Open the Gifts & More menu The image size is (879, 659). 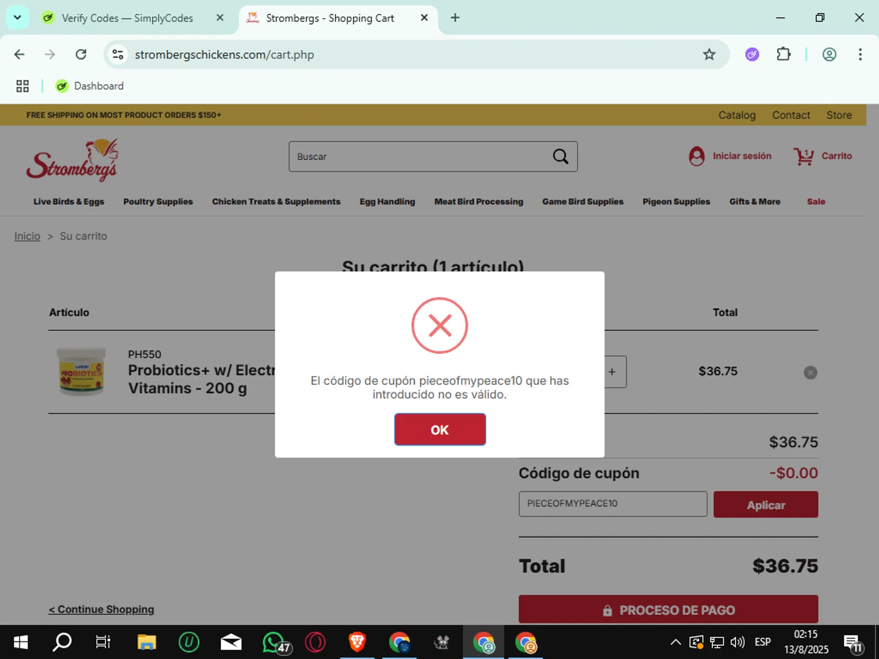click(x=755, y=202)
